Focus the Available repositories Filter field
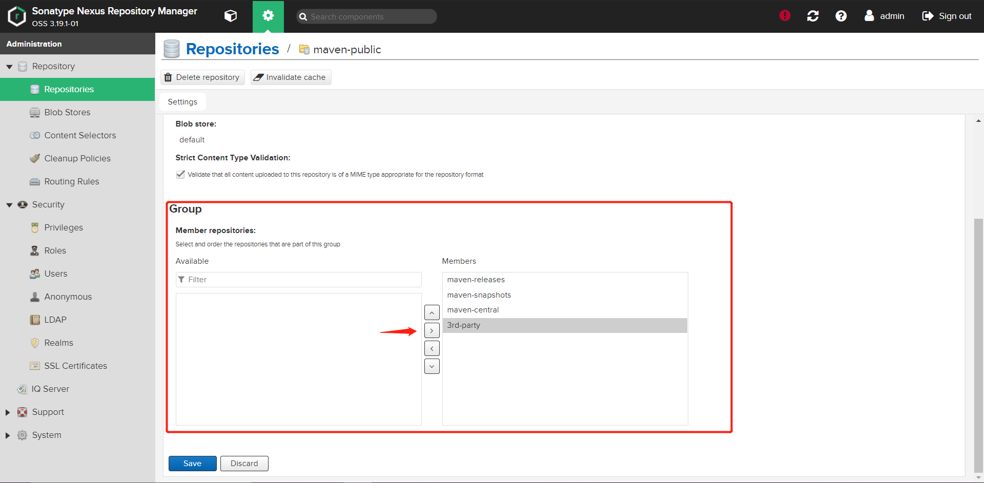 298,280
